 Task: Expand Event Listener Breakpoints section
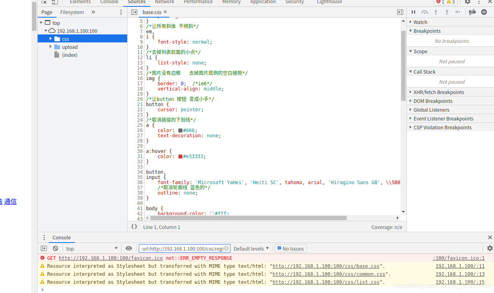[x=450, y=118]
